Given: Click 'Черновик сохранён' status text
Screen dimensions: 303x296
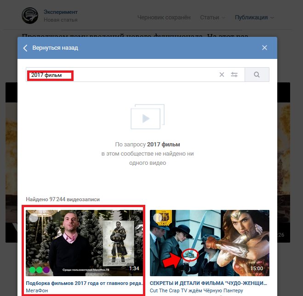Looking at the screenshot, I should click(164, 17).
